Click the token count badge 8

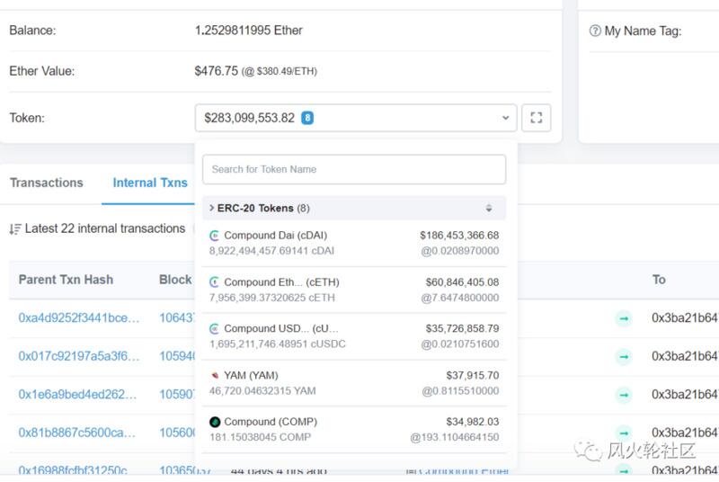(x=307, y=118)
